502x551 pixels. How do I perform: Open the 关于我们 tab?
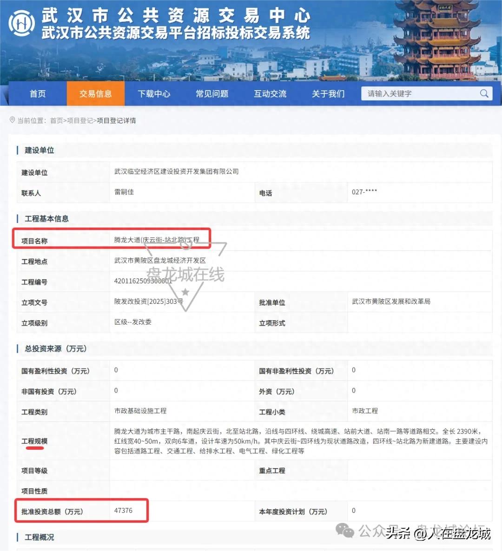(328, 93)
